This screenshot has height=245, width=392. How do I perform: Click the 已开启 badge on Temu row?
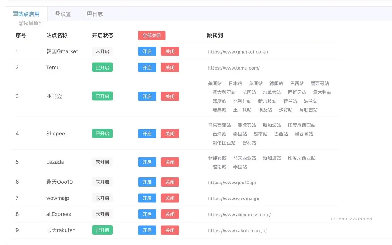click(102, 67)
